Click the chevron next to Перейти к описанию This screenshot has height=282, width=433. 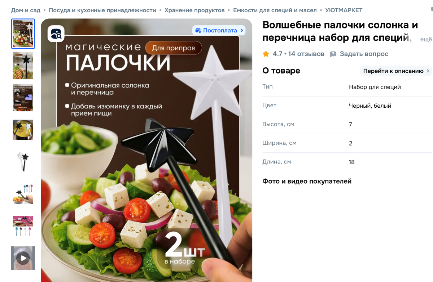click(x=428, y=71)
